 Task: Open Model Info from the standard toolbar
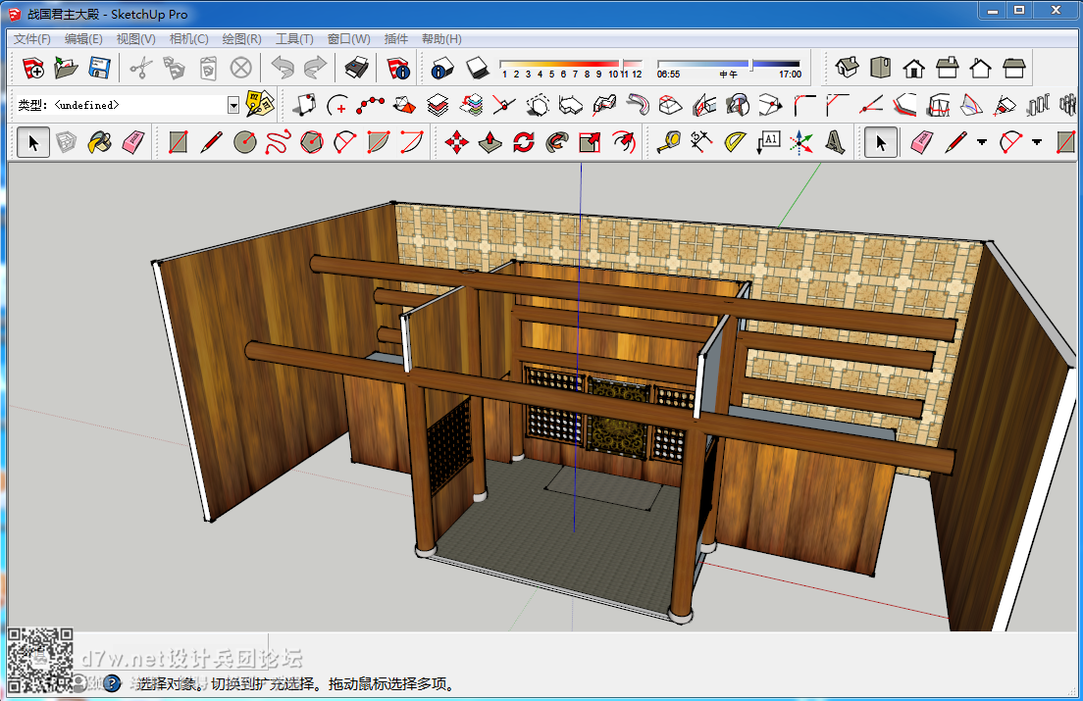point(398,68)
